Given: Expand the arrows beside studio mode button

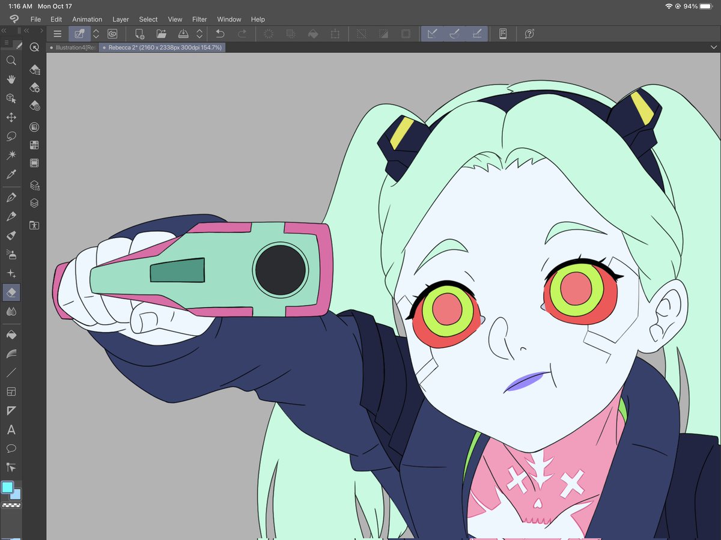Looking at the screenshot, I should (x=96, y=34).
